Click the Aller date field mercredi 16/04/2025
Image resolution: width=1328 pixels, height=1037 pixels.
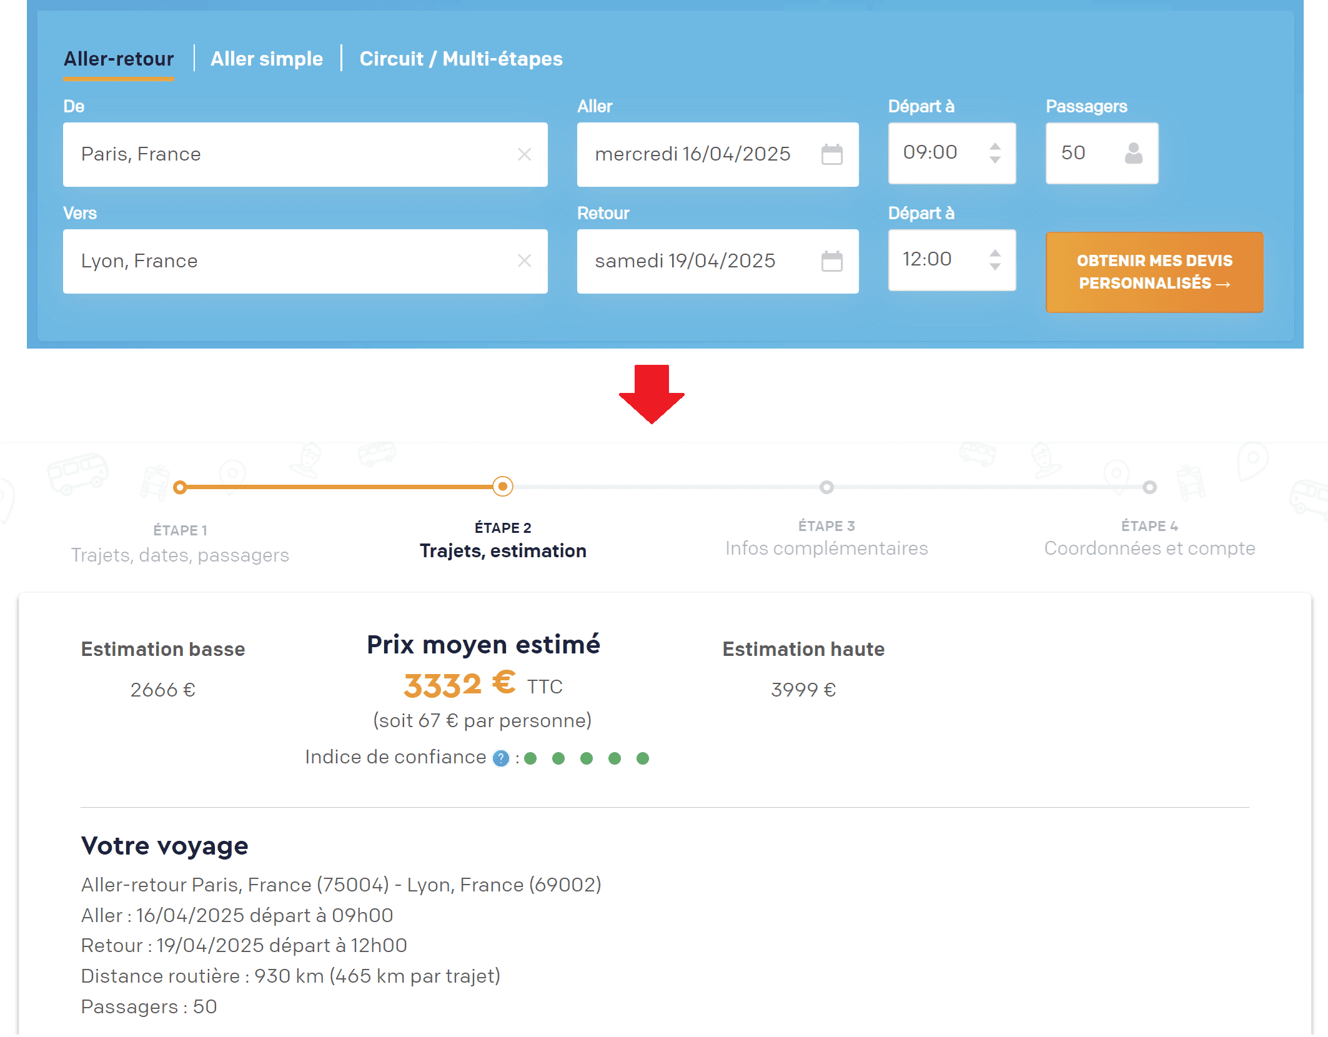pos(693,154)
